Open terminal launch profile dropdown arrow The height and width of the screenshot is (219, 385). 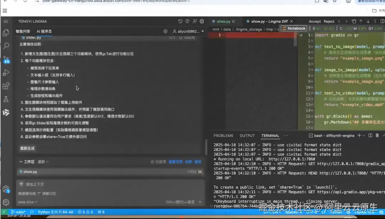pos(364,136)
